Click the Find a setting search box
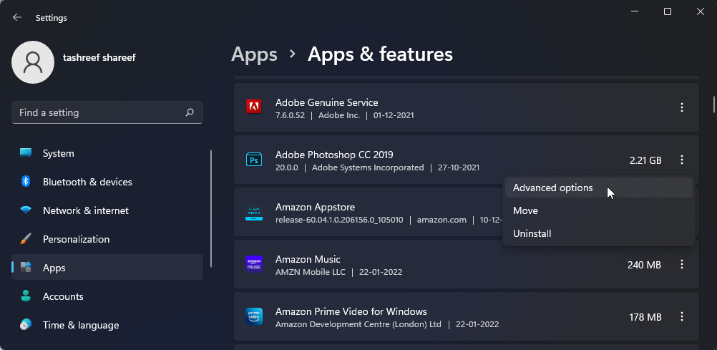Image resolution: width=717 pixels, height=350 pixels. [107, 112]
